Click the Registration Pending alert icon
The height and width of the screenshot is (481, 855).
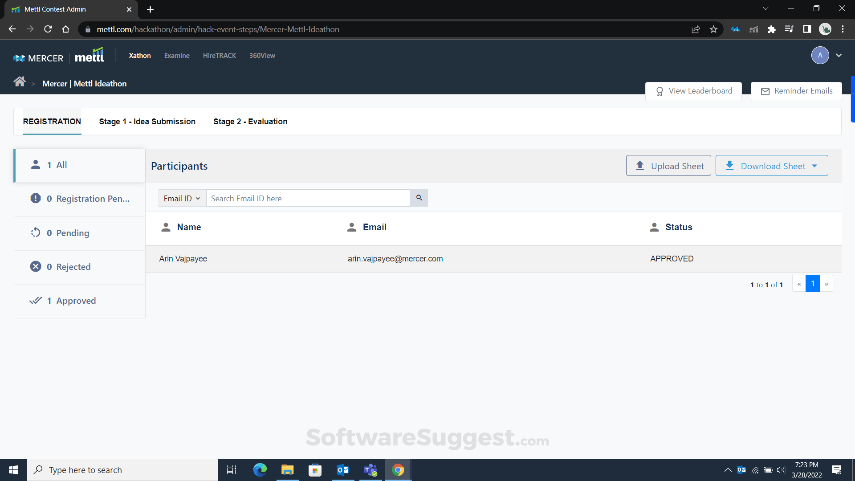(36, 199)
